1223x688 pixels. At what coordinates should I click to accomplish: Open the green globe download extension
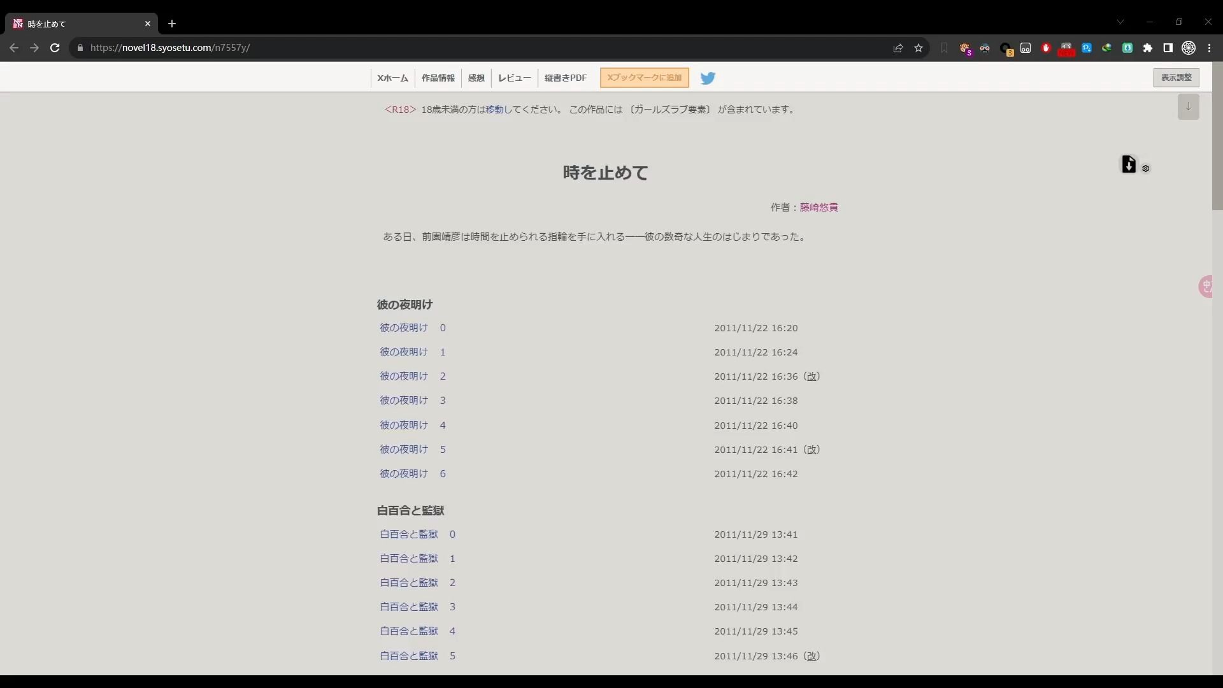tap(1107, 48)
